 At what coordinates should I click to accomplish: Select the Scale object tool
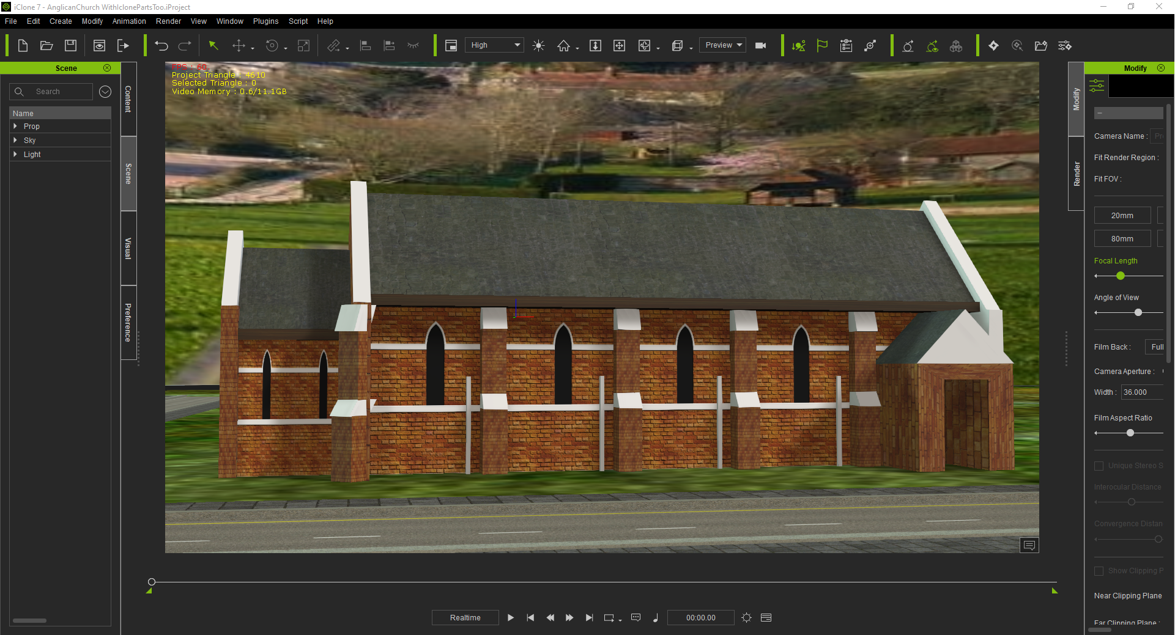(x=303, y=45)
